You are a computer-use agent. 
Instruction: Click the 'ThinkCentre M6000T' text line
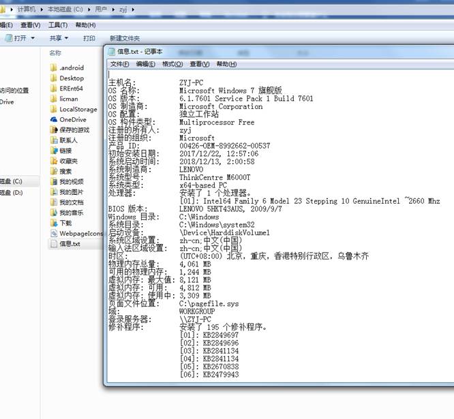(x=215, y=177)
